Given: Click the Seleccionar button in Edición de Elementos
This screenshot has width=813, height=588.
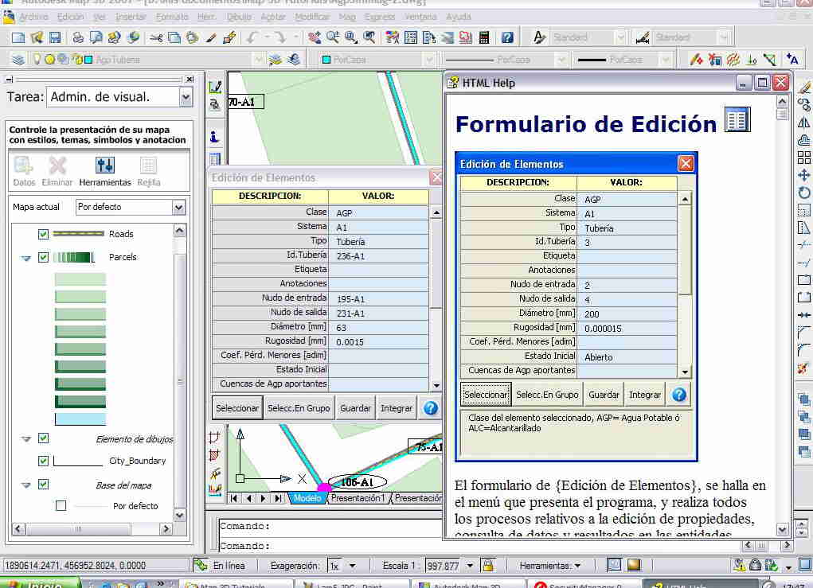Looking at the screenshot, I should click(237, 408).
